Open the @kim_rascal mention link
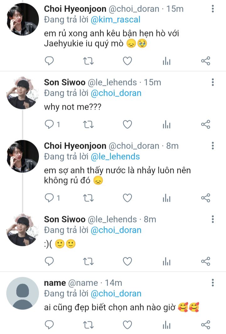 [x=115, y=20]
